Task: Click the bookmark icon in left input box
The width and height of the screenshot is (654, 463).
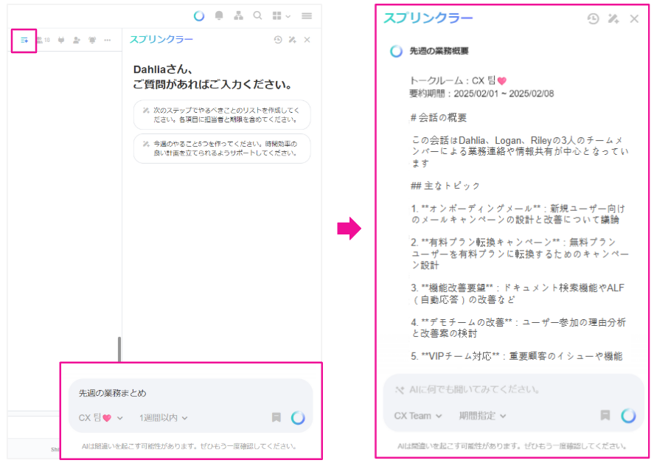Action: 276,417
